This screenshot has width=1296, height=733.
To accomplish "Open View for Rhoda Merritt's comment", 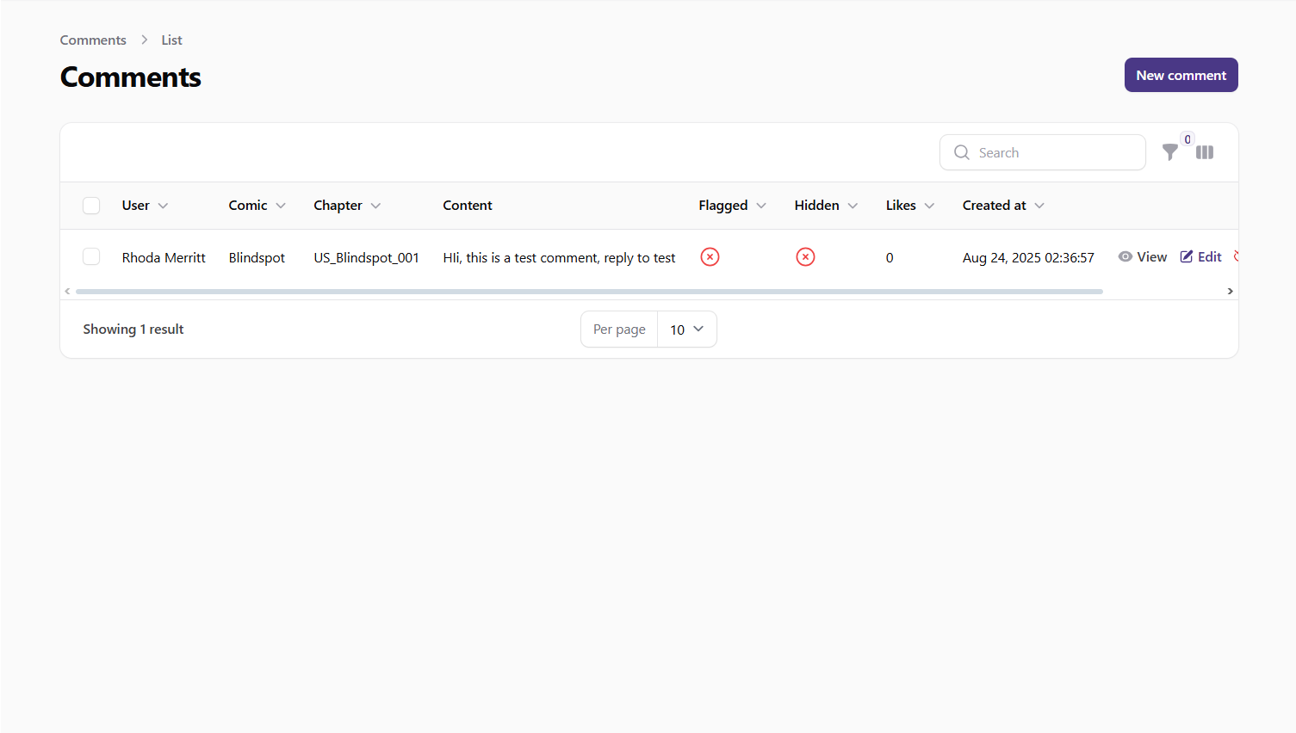I will pos(1149,256).
